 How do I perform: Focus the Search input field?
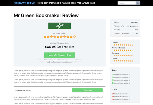tap(126, 3)
